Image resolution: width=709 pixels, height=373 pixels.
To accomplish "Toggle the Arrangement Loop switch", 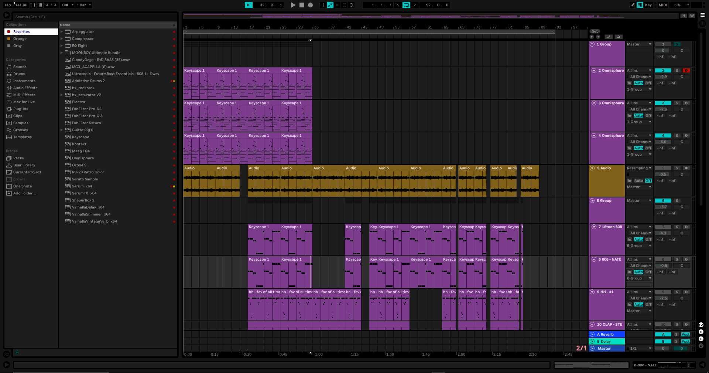I will coord(406,5).
